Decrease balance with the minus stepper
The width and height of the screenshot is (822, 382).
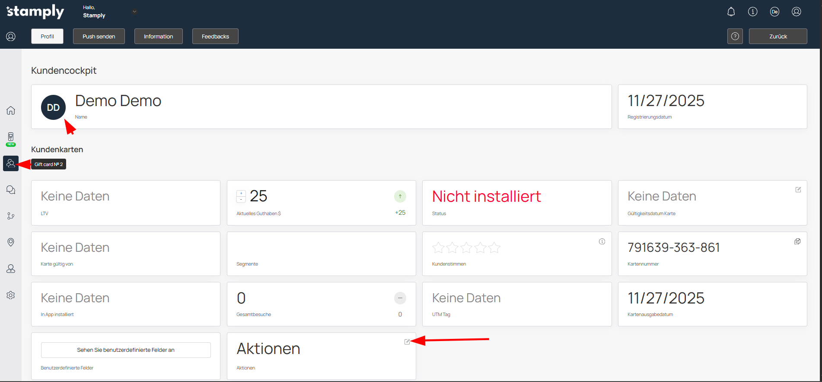coord(241,200)
